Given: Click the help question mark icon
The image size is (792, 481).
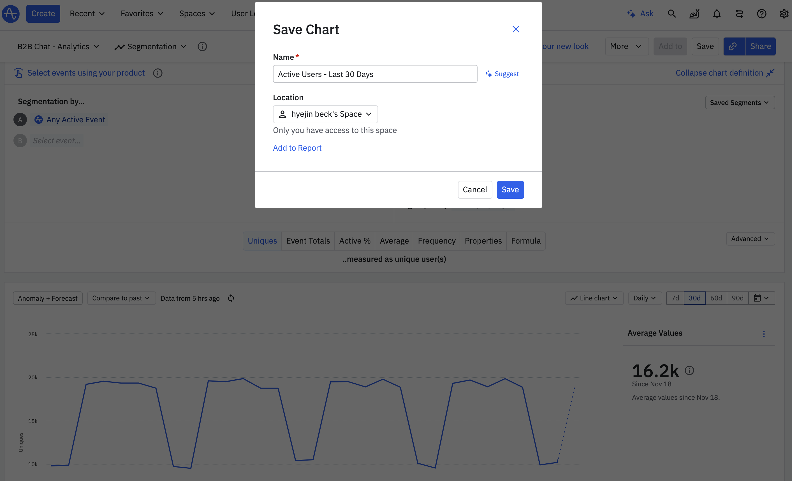Looking at the screenshot, I should click(x=761, y=13).
